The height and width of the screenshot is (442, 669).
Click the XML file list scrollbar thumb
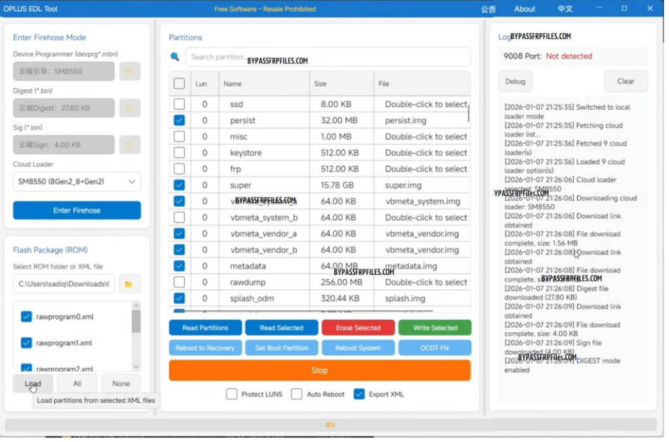(x=136, y=321)
